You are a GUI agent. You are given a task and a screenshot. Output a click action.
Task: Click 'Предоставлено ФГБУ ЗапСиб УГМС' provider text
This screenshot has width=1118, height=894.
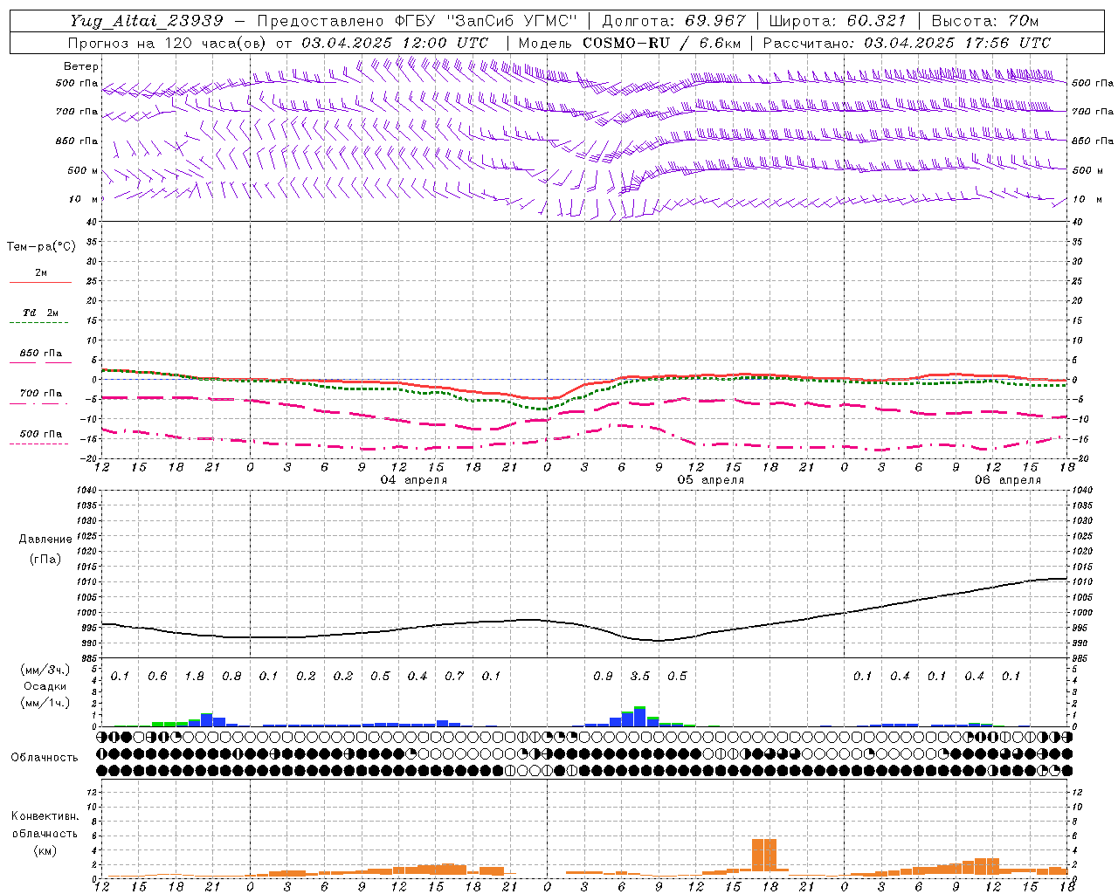pos(418,21)
